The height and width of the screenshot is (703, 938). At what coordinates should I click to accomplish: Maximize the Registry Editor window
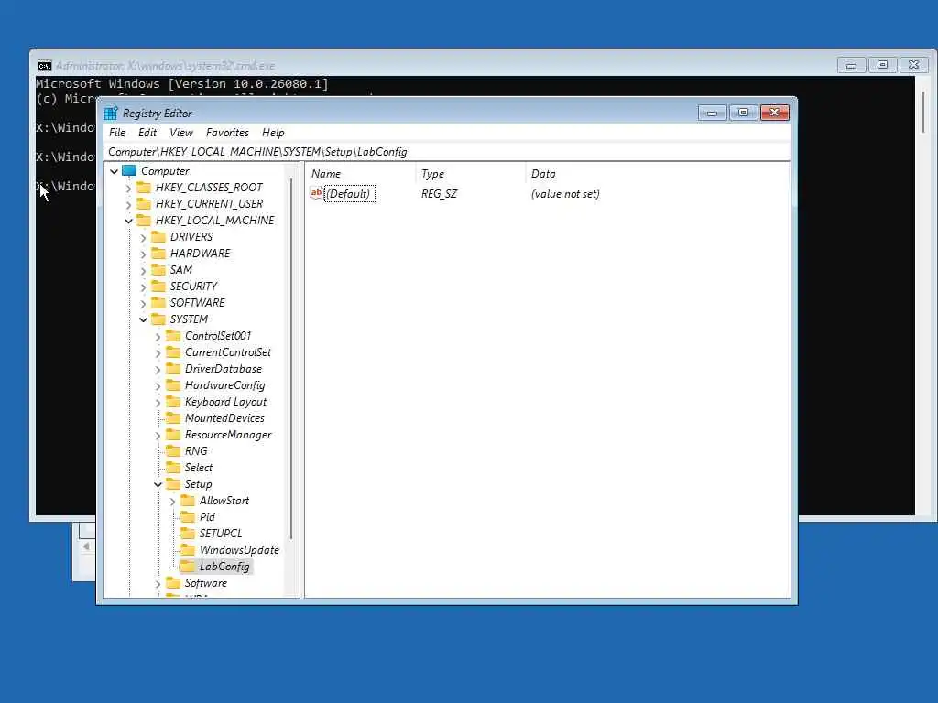pyautogui.click(x=743, y=113)
